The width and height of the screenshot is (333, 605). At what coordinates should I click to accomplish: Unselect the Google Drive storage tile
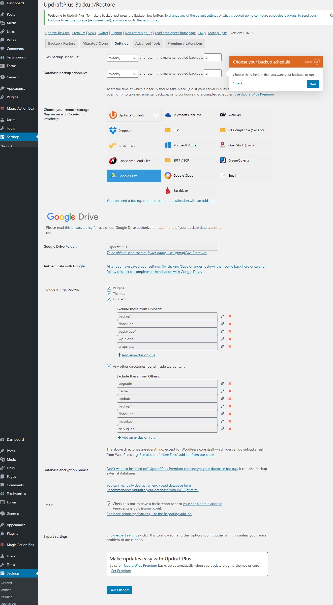[x=134, y=176]
